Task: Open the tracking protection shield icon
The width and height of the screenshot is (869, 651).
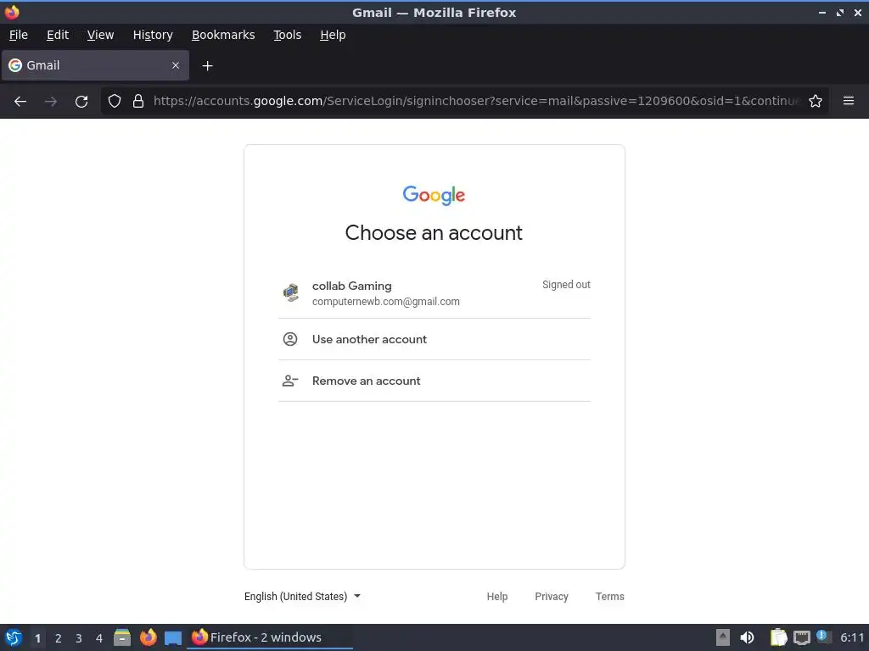Action: tap(115, 102)
